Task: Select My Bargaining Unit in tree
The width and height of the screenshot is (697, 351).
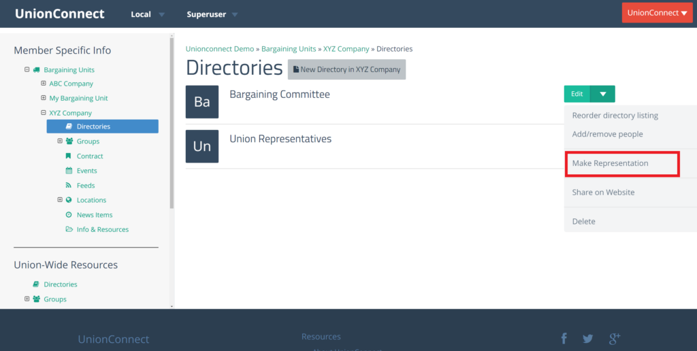Action: tap(78, 98)
